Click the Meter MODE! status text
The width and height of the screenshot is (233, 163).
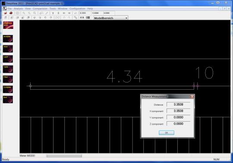pyautogui.click(x=28, y=156)
